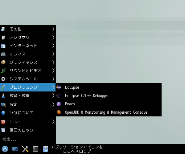The height and width of the screenshot is (154, 185).
Task: Click the OpenJDK Monitoring Console icon
Action: (x=59, y=112)
